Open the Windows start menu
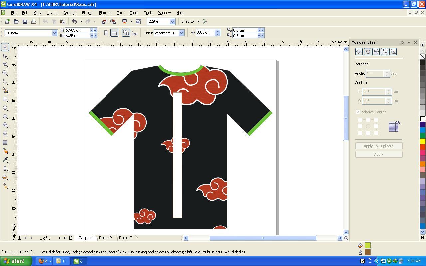 pos(16,261)
